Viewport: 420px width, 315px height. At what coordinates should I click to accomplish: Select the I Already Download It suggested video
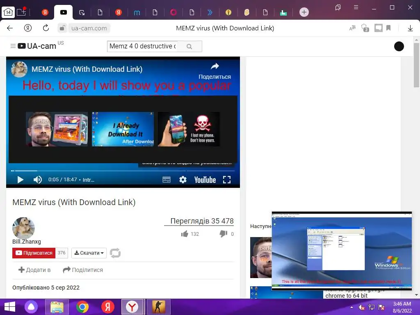[123, 129]
